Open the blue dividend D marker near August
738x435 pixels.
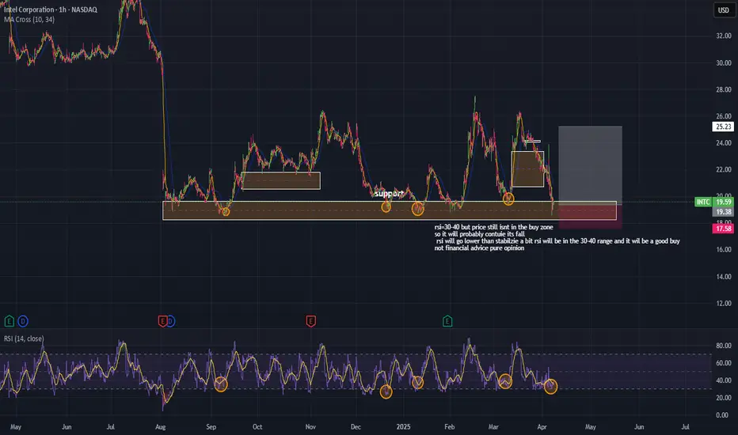[171, 321]
